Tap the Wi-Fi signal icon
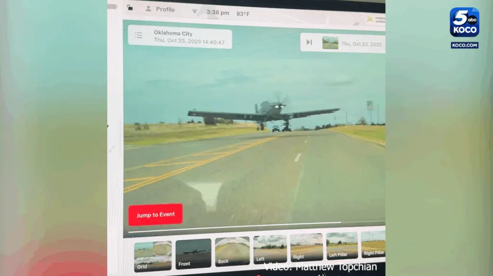The width and height of the screenshot is (493, 276). point(195,11)
